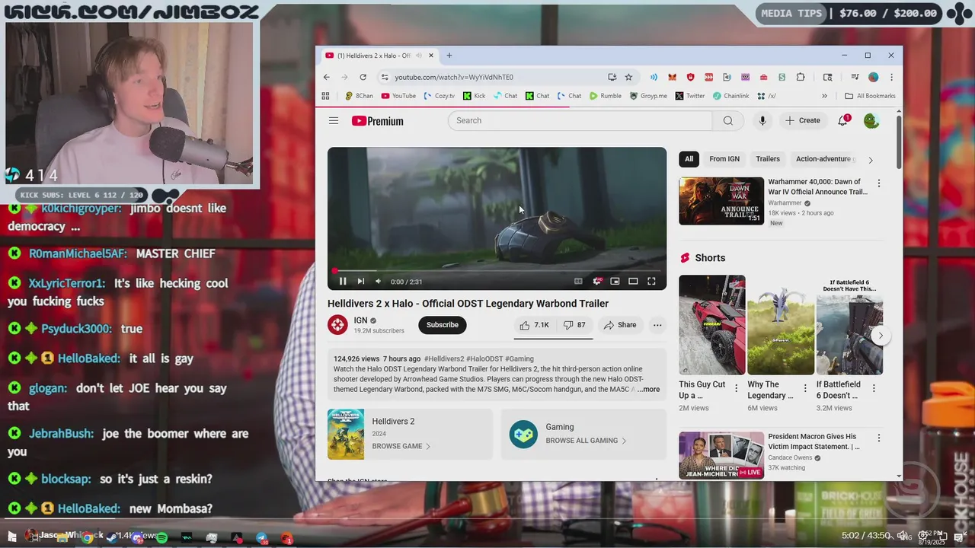This screenshot has width=975, height=548.
Task: Open the Helldivers 2 game cover thumbnail
Action: click(346, 435)
